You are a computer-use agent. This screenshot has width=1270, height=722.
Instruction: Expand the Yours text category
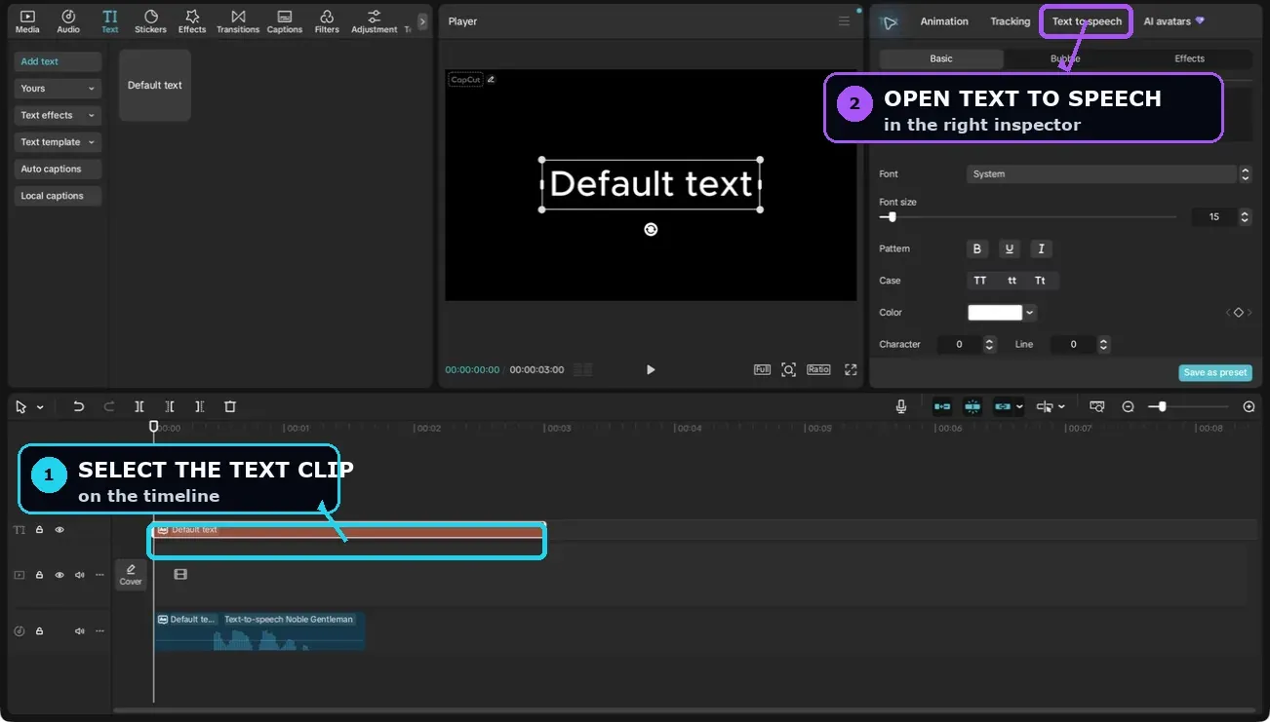tap(59, 89)
